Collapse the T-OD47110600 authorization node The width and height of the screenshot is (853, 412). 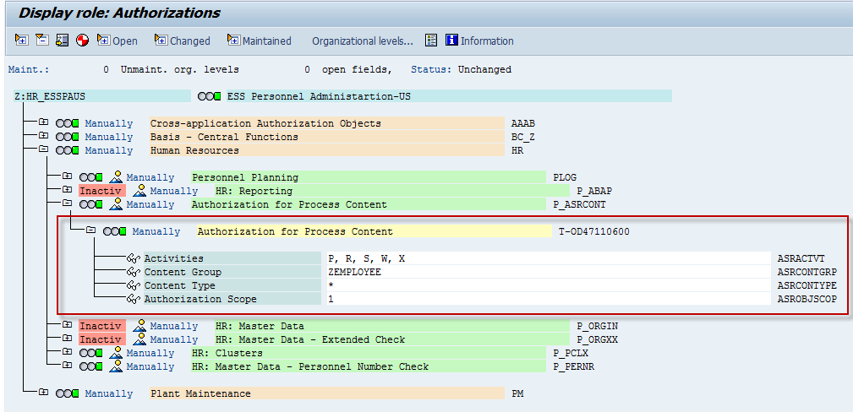coord(90,230)
